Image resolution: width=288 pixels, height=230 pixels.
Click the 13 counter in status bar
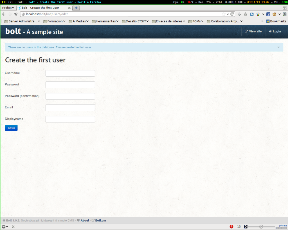click(239, 227)
